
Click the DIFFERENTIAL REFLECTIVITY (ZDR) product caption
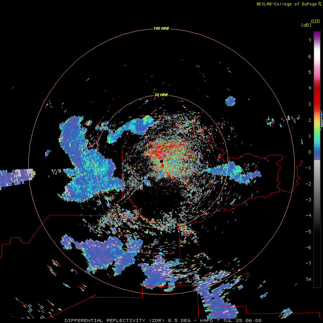click(114, 320)
